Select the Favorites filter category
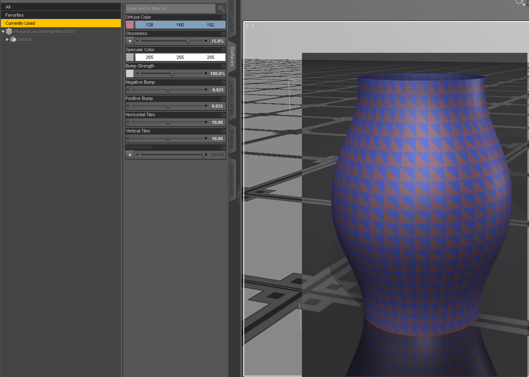529x377 pixels. coord(61,15)
